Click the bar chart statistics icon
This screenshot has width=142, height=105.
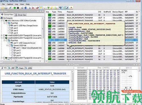[56, 8]
